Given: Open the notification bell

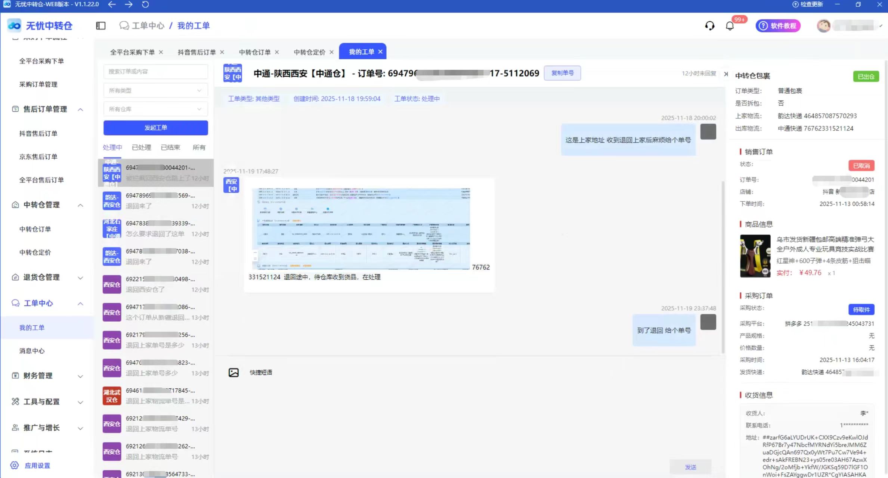Looking at the screenshot, I should [x=730, y=26].
